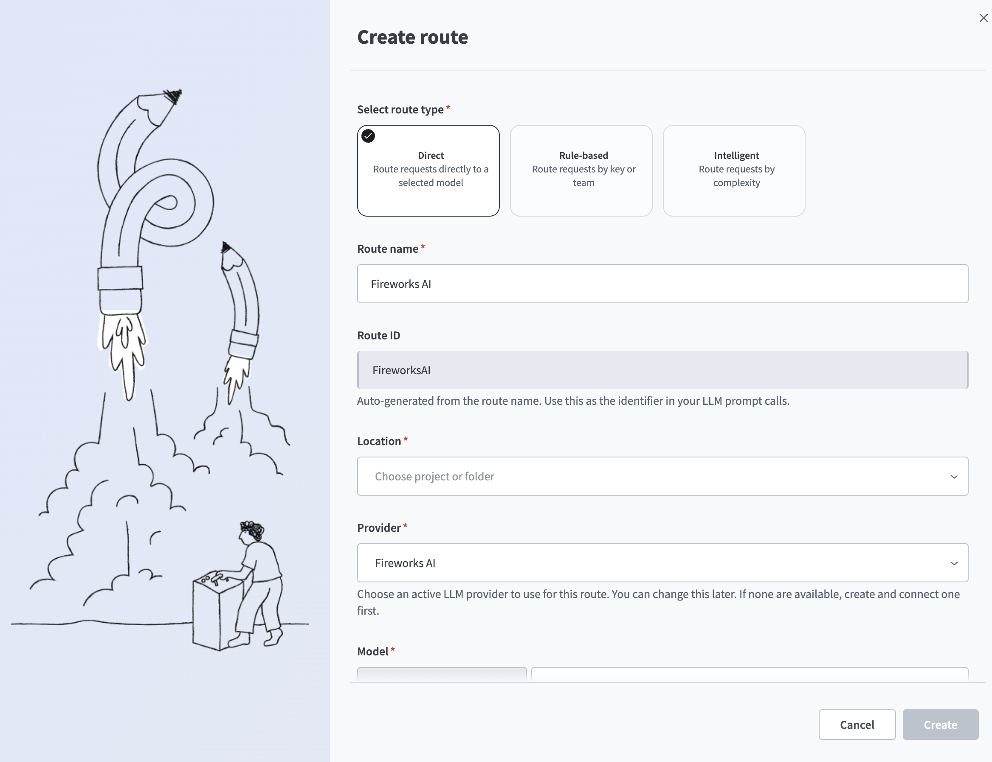The width and height of the screenshot is (992, 762).
Task: Click the Auto-generated from the route name hint
Action: pos(573,401)
